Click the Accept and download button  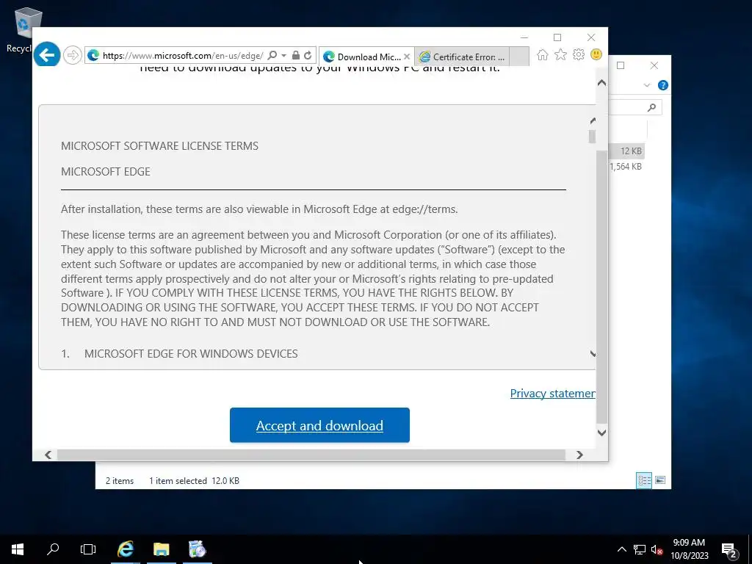319,425
